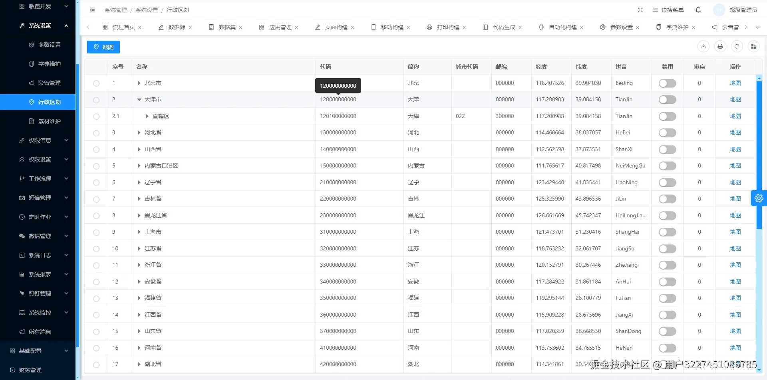Open 参数设置 in the sidebar
The image size is (767, 380).
[x=38, y=45]
